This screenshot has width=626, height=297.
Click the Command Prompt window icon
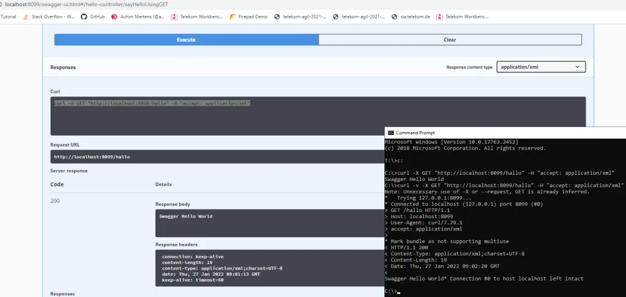tap(391, 133)
